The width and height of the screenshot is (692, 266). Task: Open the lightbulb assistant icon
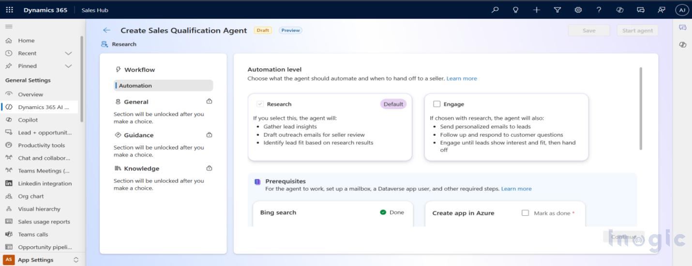point(516,10)
